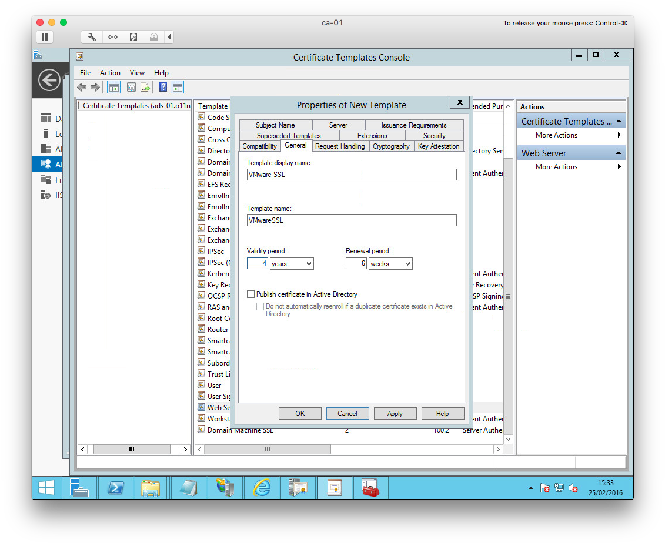Screen dimensions: 665x543
Task: Click the OK button
Action: (x=300, y=414)
